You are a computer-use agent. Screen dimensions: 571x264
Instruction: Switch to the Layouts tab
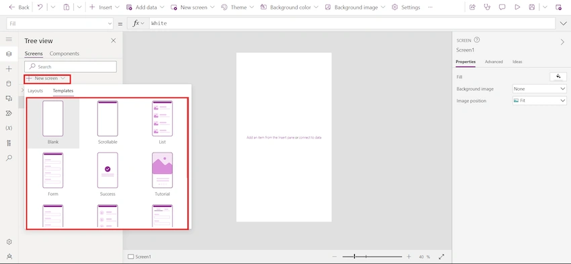[36, 91]
